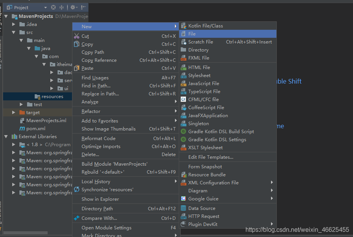The image size is (353, 237).
Task: Open the Local History submenu
Action: [x=126, y=182]
